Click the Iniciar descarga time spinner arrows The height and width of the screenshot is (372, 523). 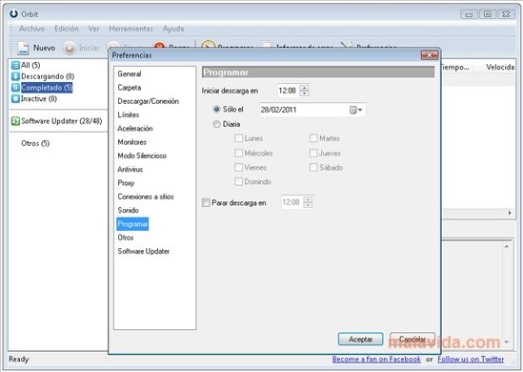[304, 91]
